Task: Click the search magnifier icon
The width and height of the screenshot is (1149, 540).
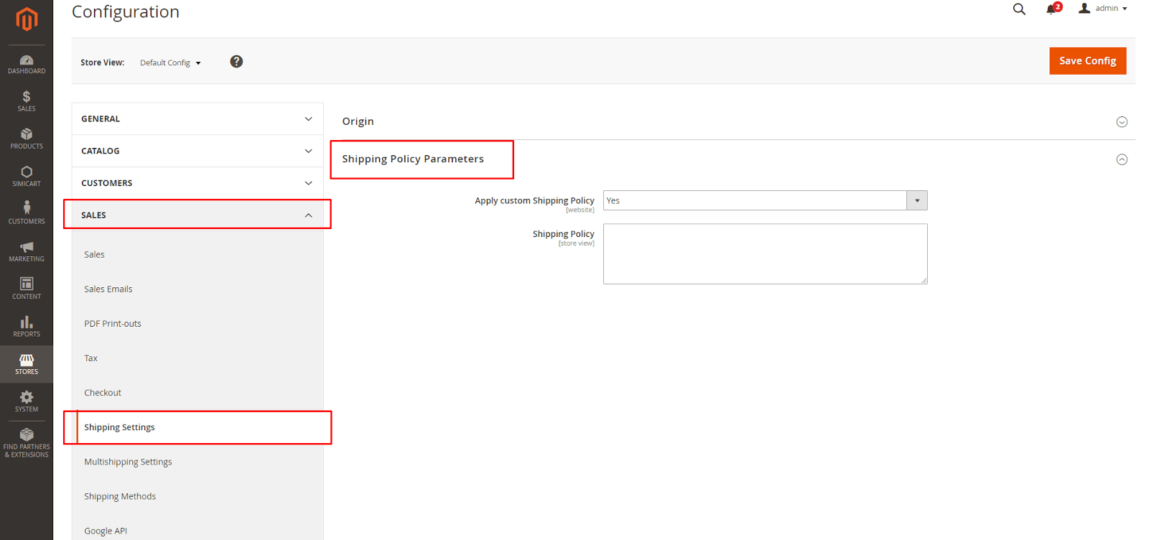Action: pyautogui.click(x=1019, y=9)
